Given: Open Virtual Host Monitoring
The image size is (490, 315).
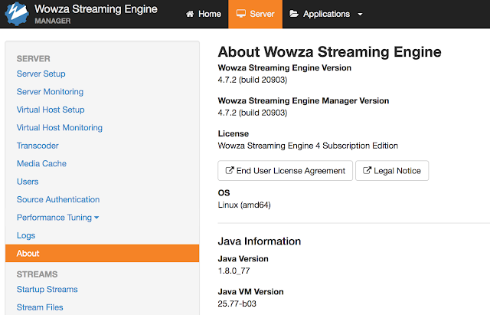Looking at the screenshot, I should coord(60,128).
